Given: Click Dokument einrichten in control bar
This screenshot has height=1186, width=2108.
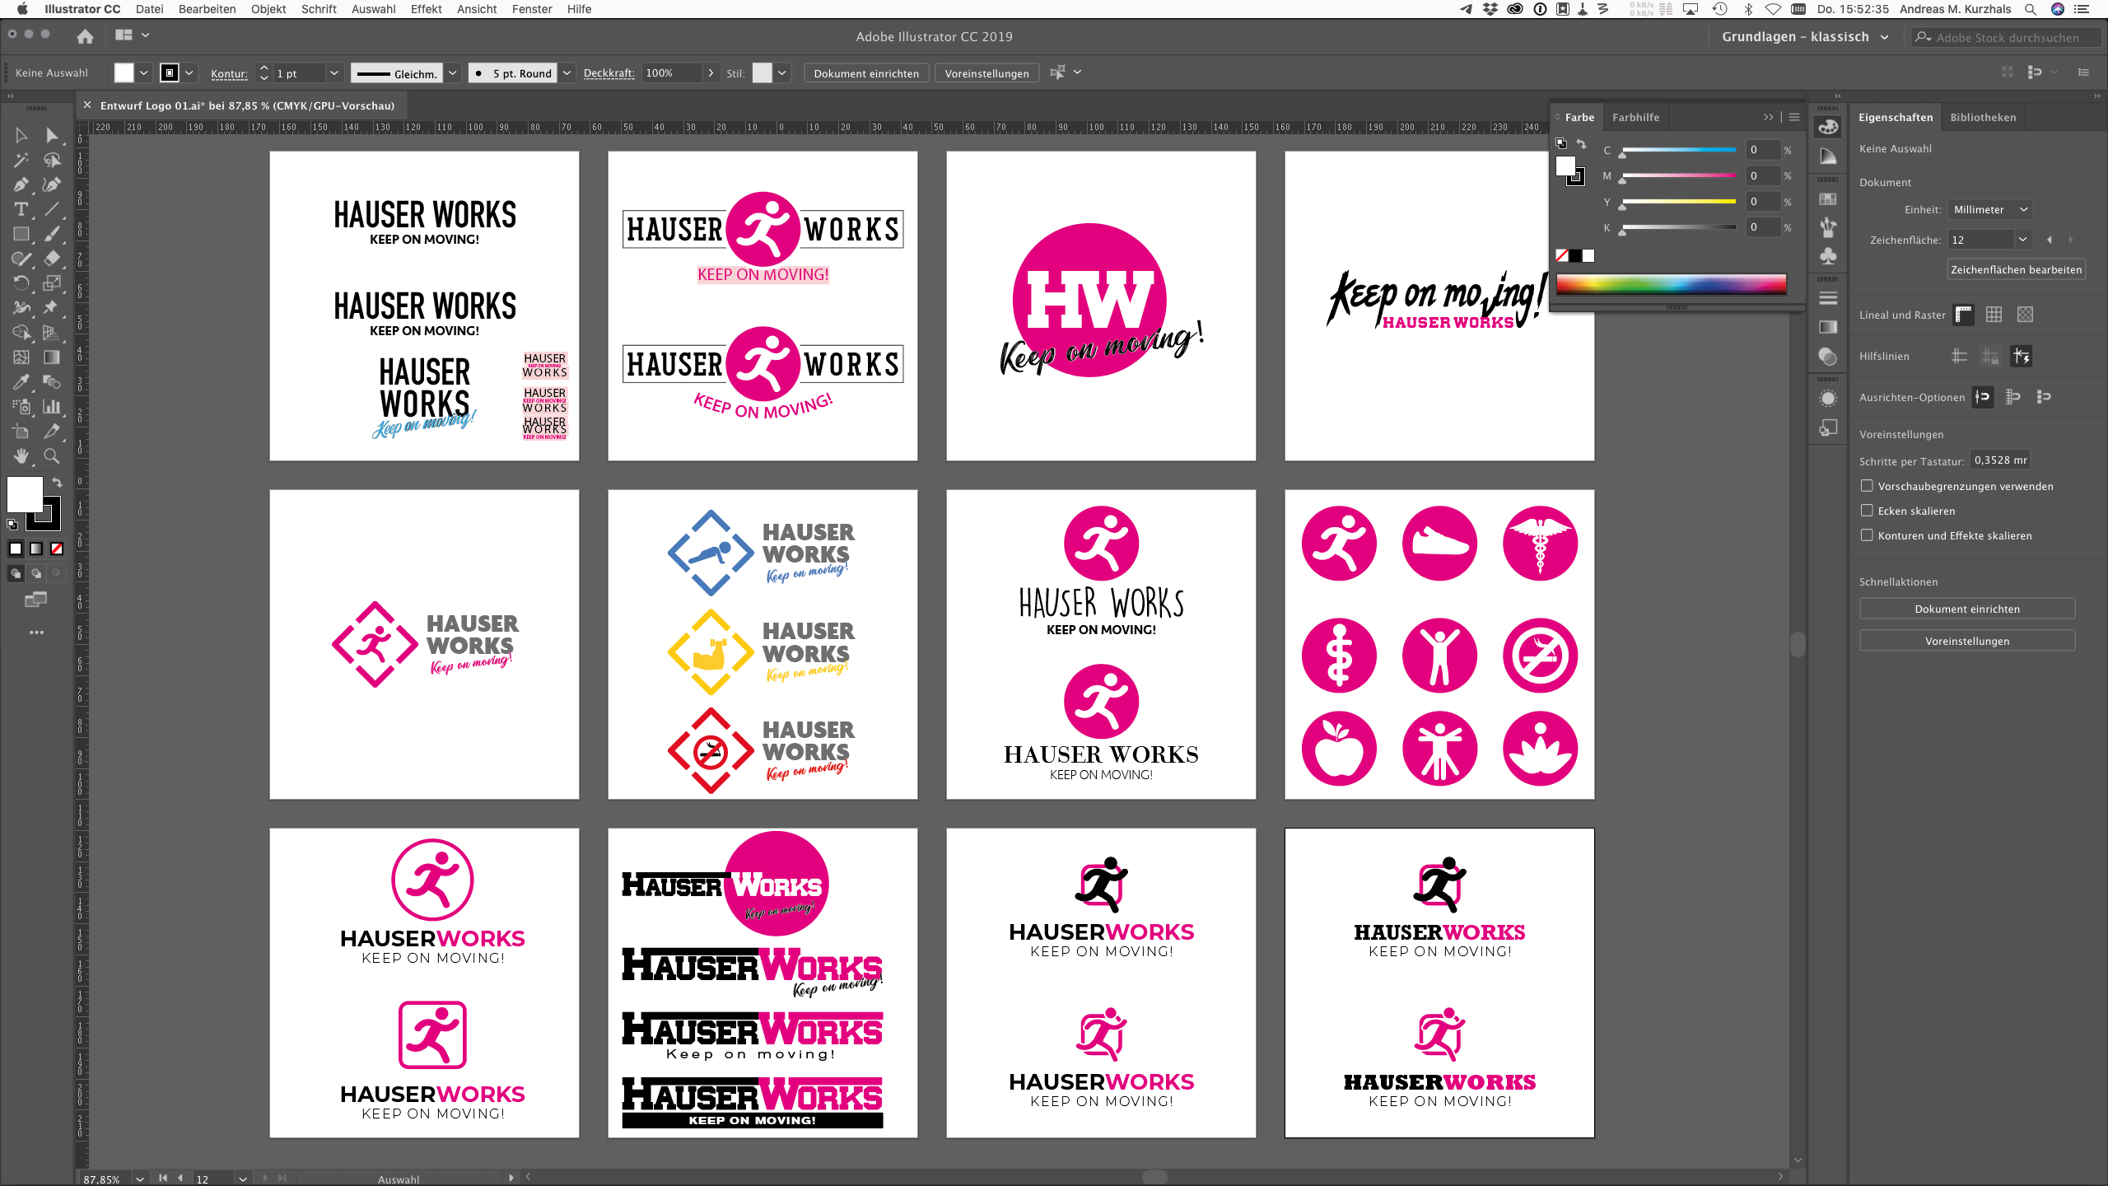Looking at the screenshot, I should pyautogui.click(x=866, y=73).
